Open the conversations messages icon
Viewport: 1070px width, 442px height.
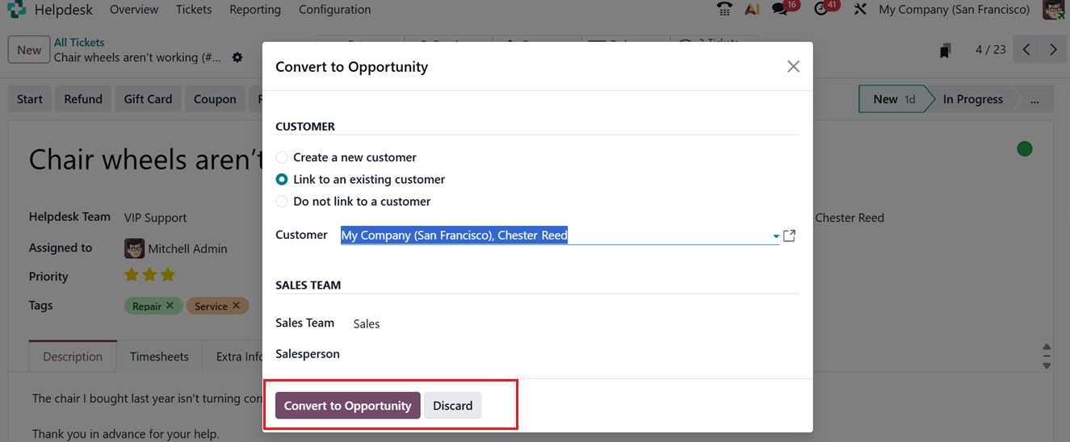tap(779, 10)
